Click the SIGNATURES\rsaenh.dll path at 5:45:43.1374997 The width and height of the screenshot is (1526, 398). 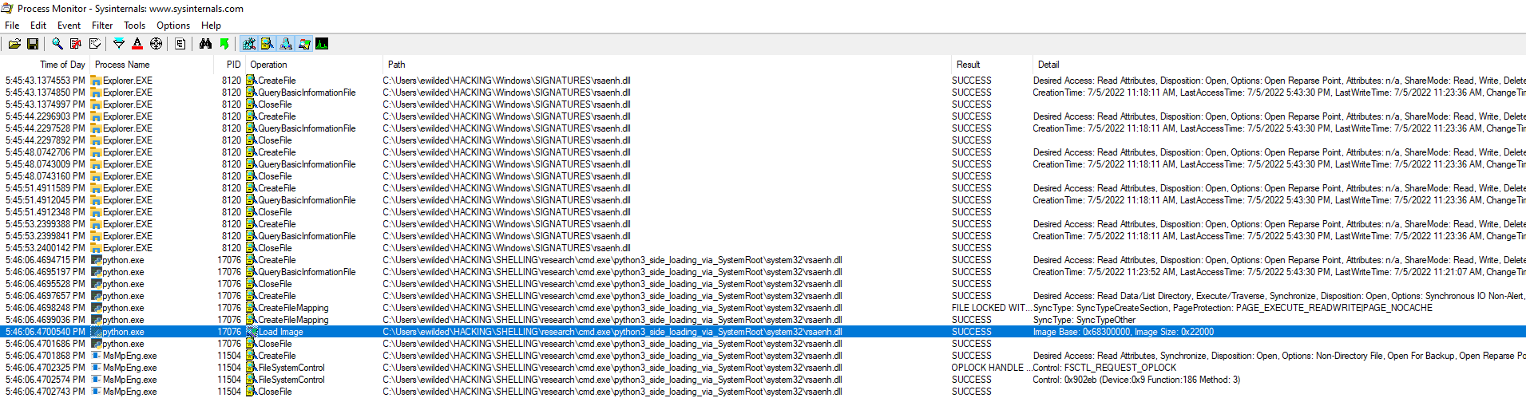506,104
